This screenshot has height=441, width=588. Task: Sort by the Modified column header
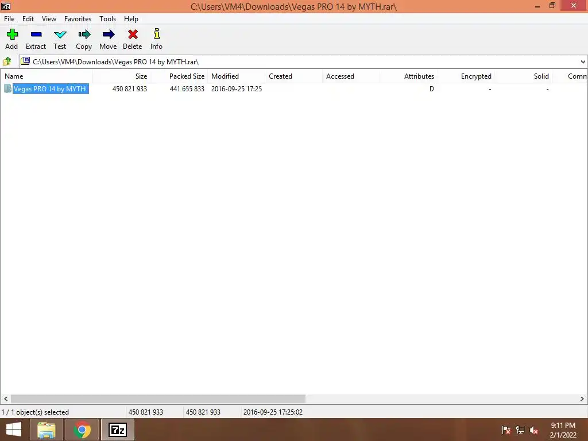pos(236,76)
